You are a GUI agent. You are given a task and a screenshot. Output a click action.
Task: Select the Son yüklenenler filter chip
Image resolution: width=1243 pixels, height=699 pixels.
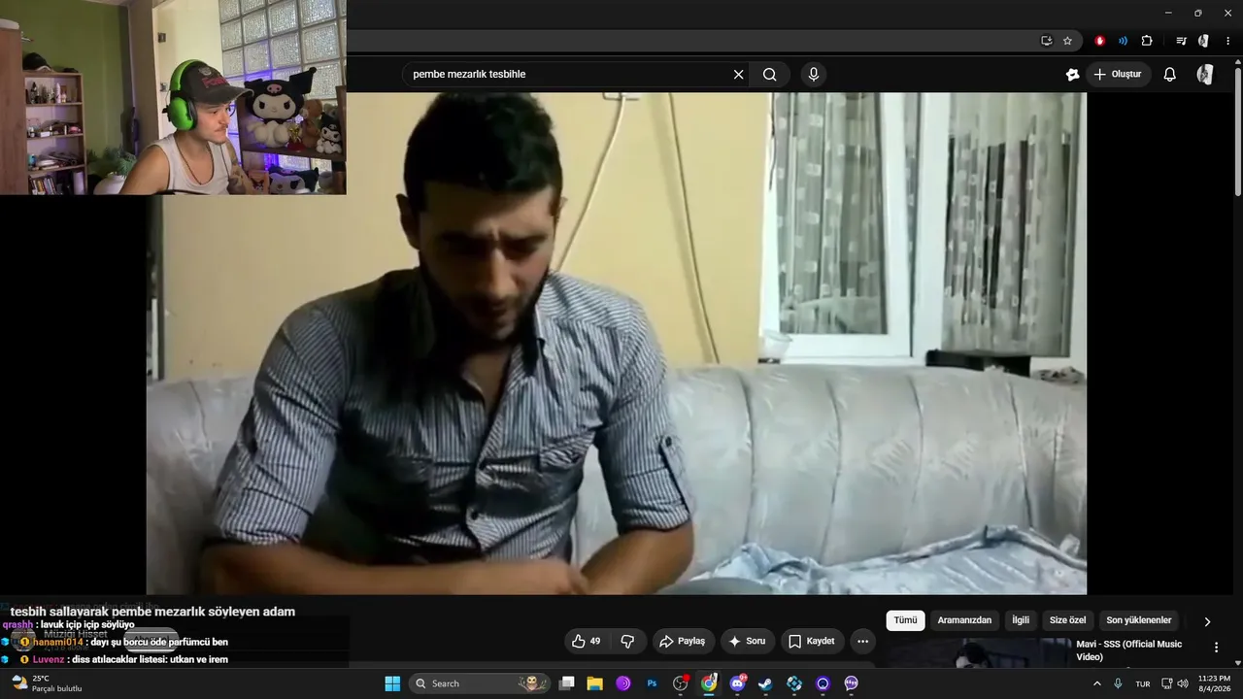[x=1139, y=620]
